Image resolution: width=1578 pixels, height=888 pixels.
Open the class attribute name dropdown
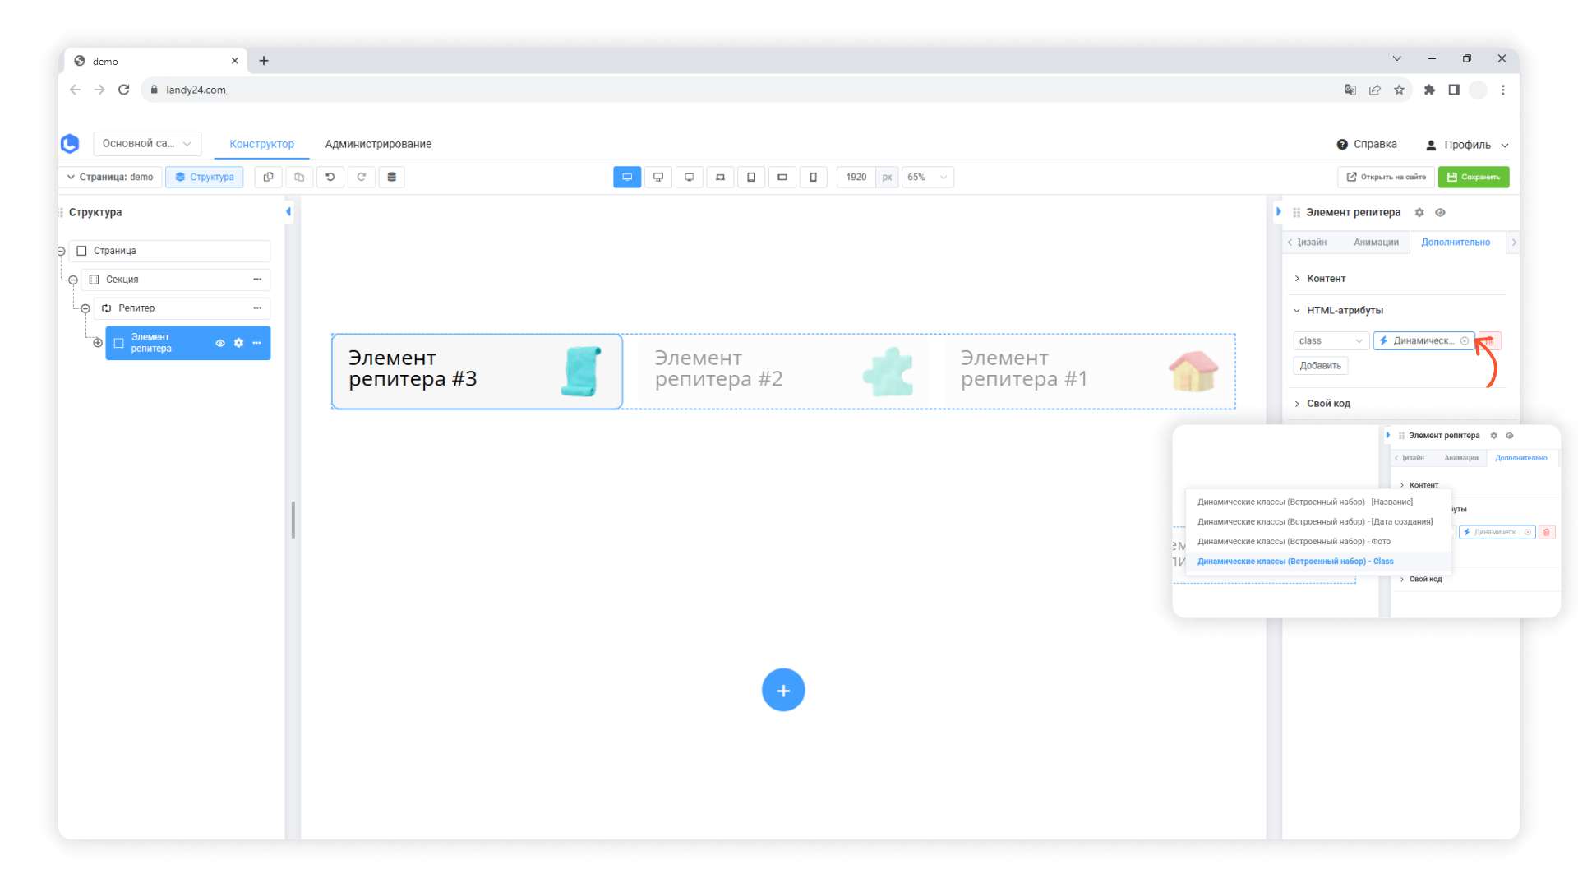[1331, 341]
